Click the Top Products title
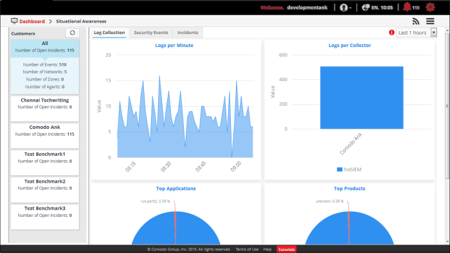This screenshot has height=253, width=450. 350,189
